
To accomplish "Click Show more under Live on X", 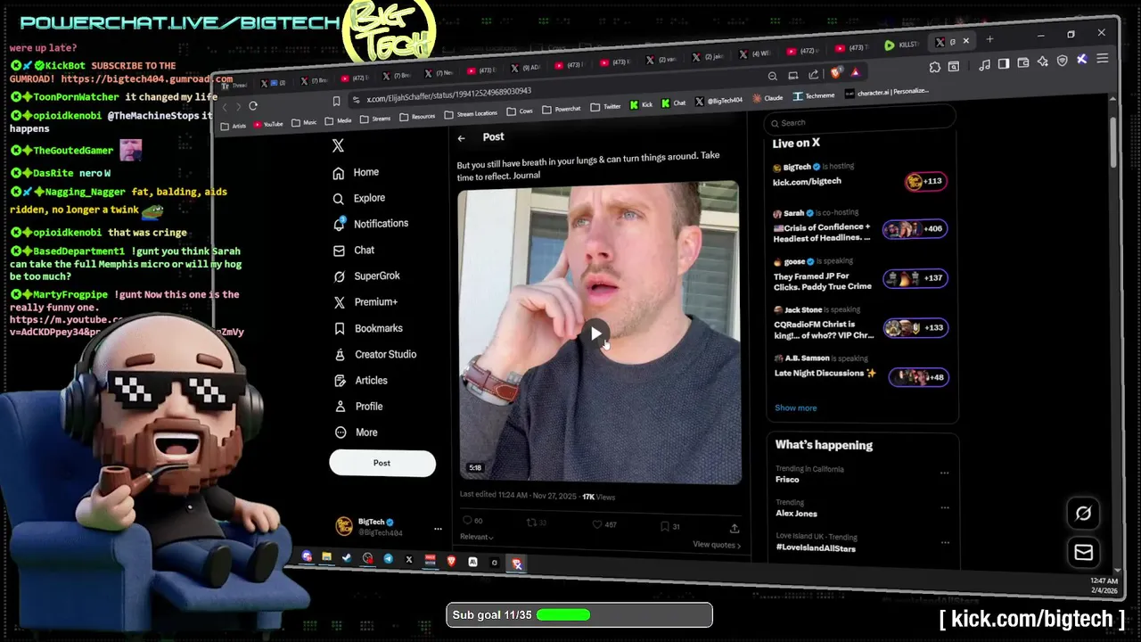I will tap(795, 407).
